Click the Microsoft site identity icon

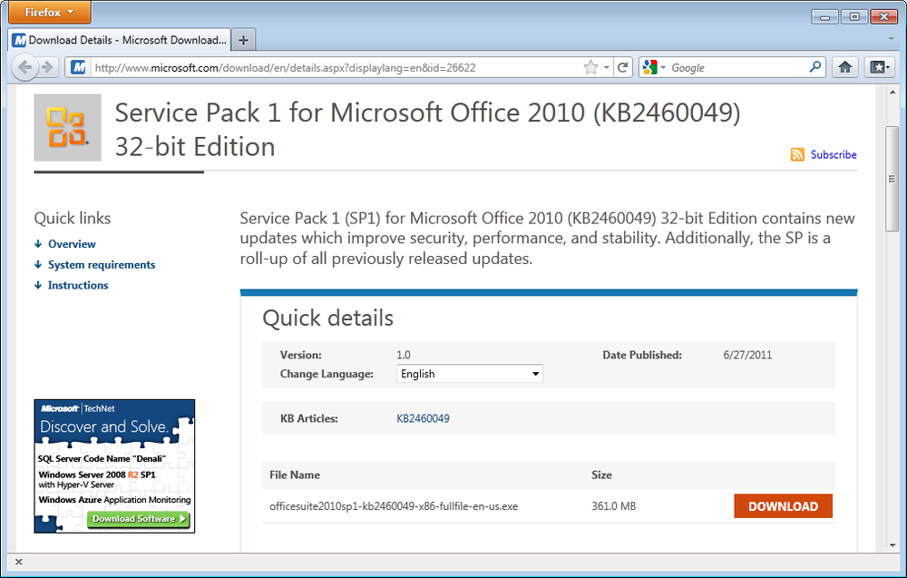78,68
